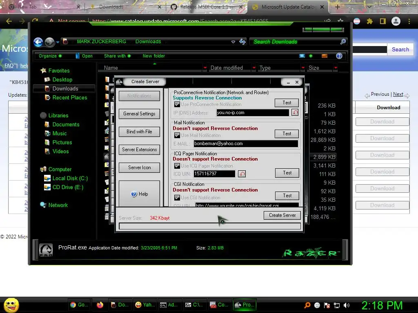Open view options dropdown next to view icon
Viewport: 418px width, 313px height.
[x=311, y=56]
